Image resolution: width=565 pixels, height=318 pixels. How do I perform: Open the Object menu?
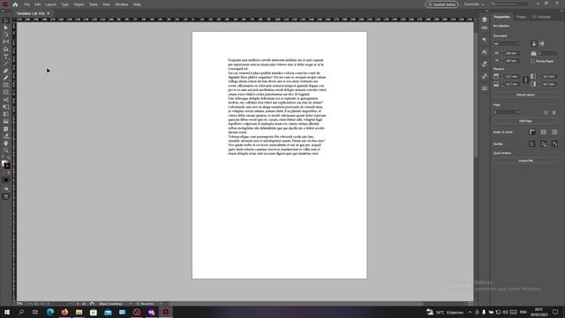coord(79,4)
